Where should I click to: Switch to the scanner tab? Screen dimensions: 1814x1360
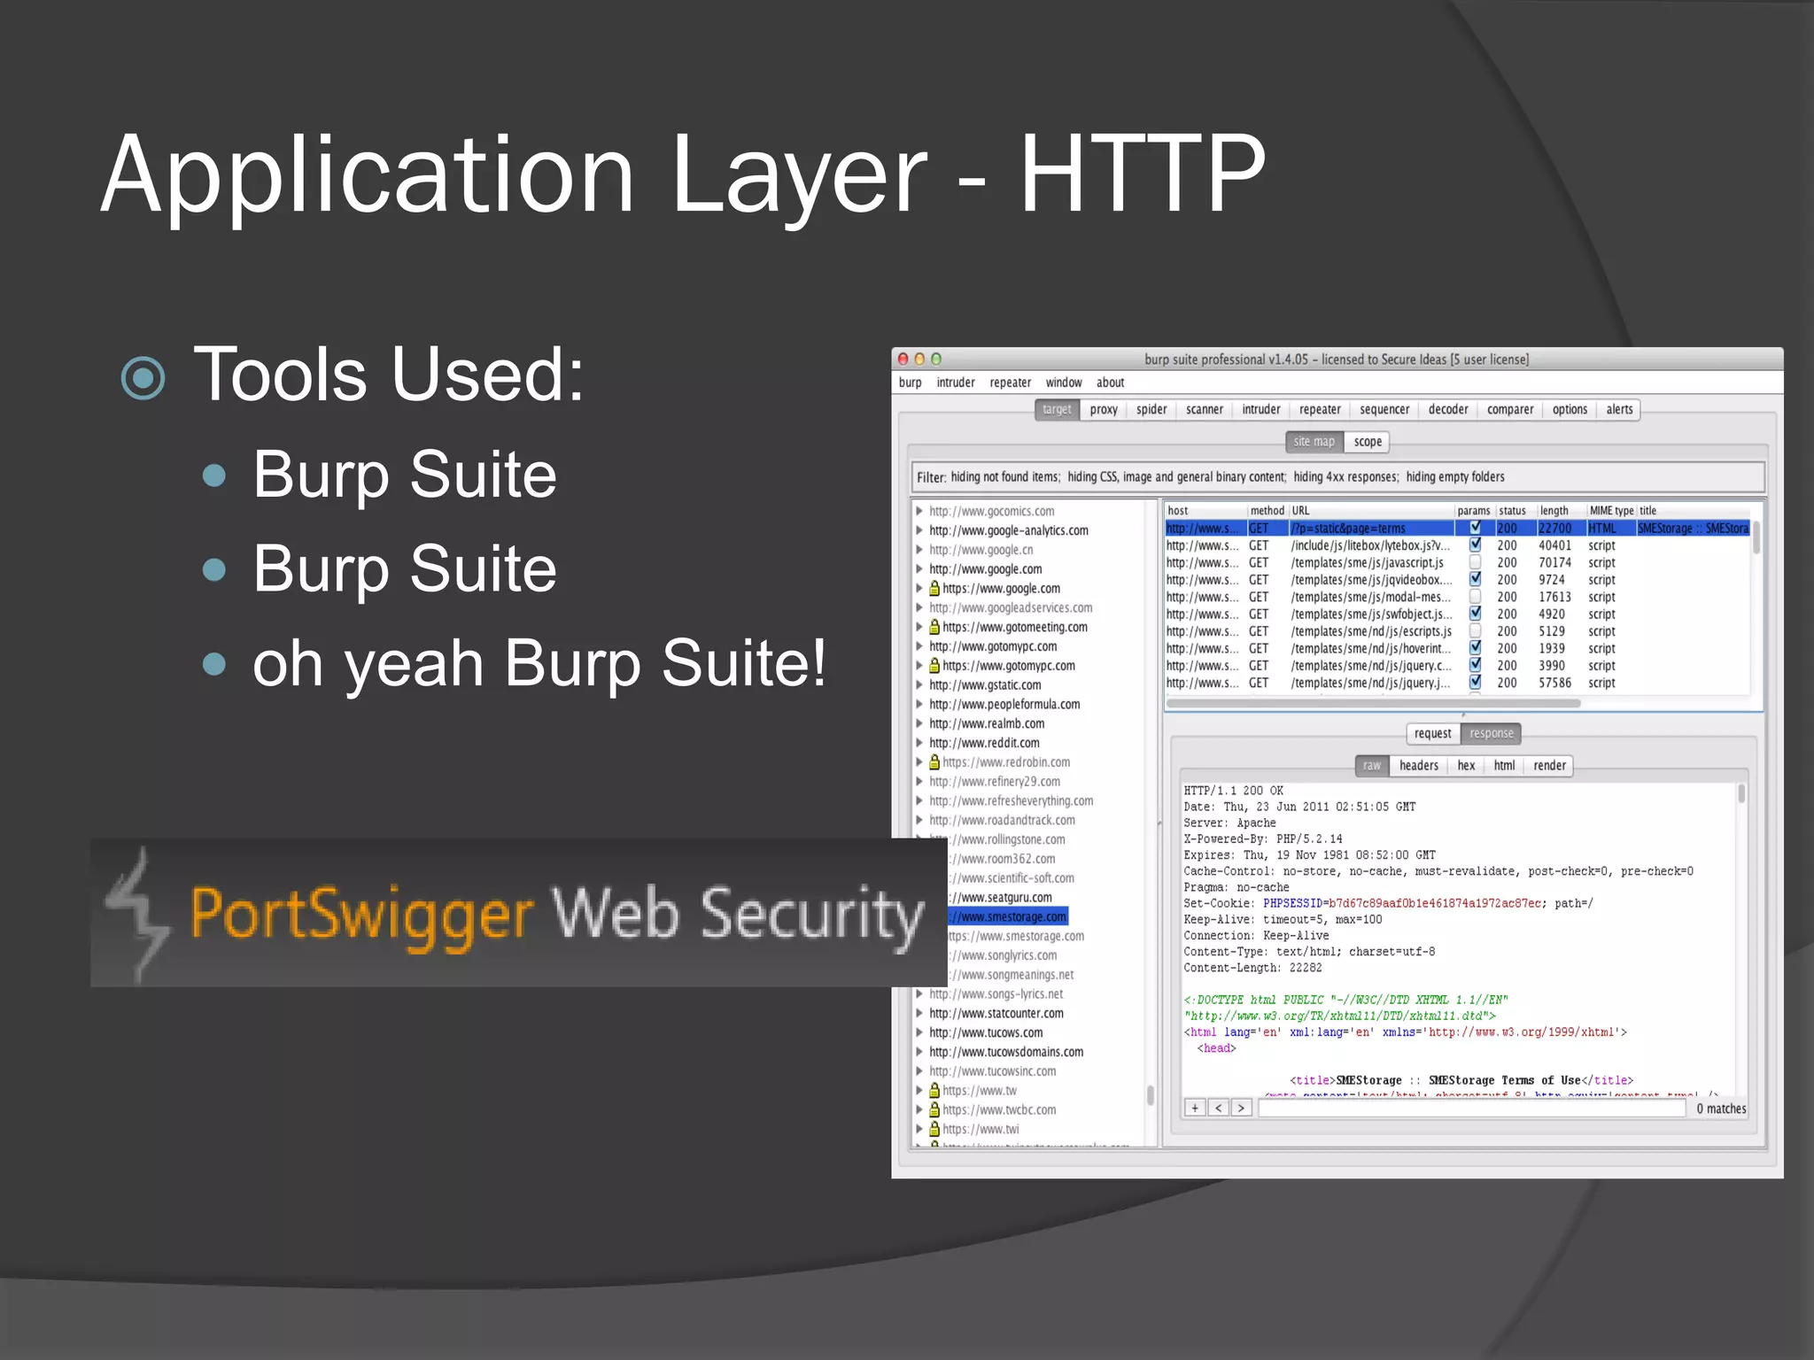(x=1205, y=409)
